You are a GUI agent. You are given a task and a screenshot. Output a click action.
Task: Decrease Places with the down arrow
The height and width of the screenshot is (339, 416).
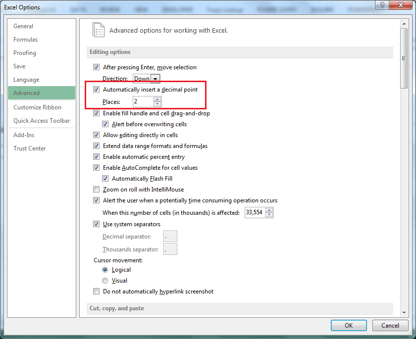tap(157, 104)
